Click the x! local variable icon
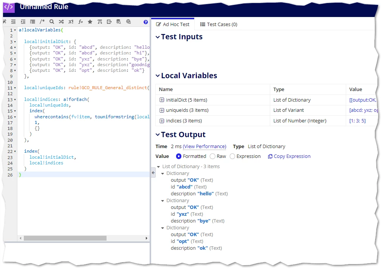382x269 pixels. 71,22
